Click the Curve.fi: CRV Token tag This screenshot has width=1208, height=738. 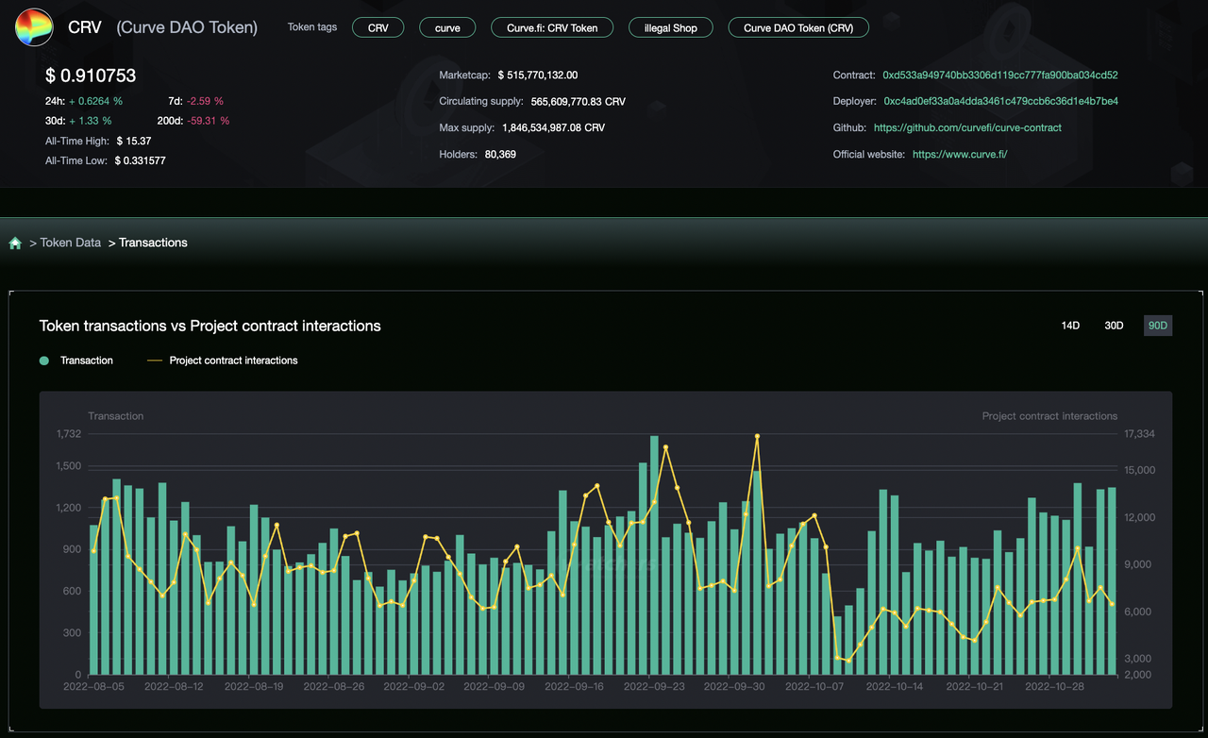[552, 27]
